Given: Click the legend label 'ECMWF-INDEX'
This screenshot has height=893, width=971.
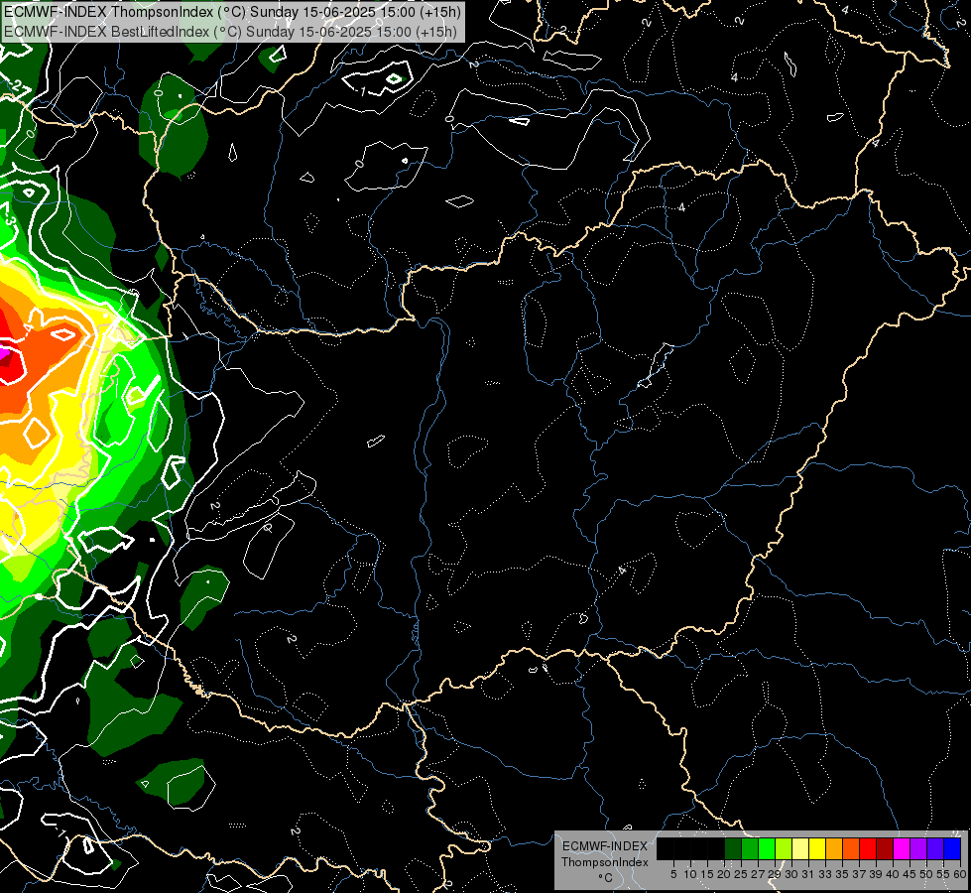Looking at the screenshot, I should [605, 846].
